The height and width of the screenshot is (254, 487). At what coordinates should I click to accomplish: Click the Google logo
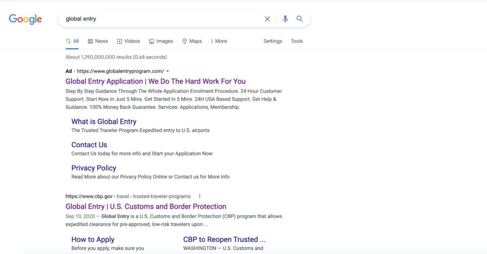(x=25, y=19)
